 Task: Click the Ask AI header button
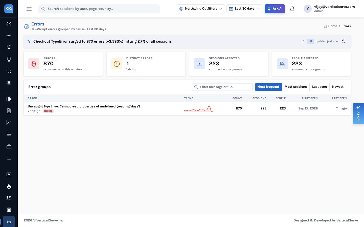tap(275, 9)
